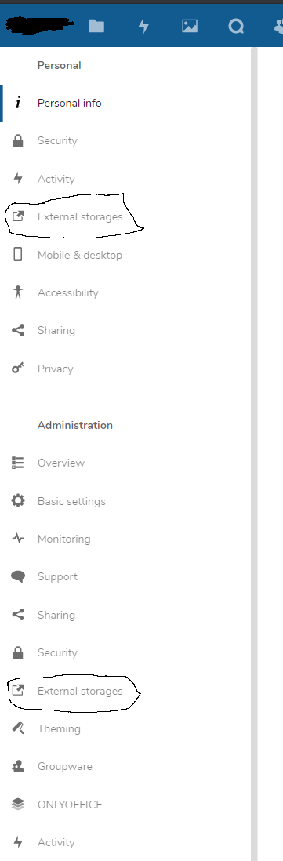This screenshot has width=283, height=861.
Task: Open the Gallery picture icon in header
Action: coord(190,26)
